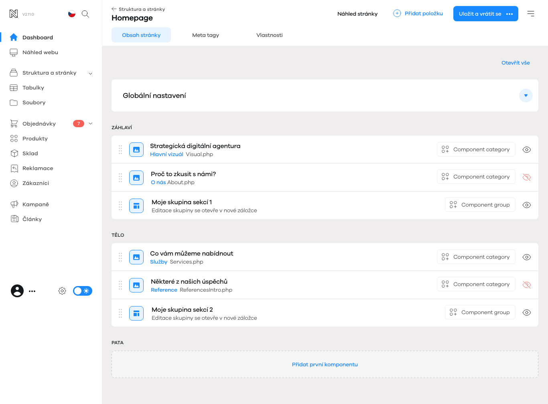The height and width of the screenshot is (404, 548).
Task: Show the hidden Proč to zkusit s námi component
Action: (x=527, y=177)
